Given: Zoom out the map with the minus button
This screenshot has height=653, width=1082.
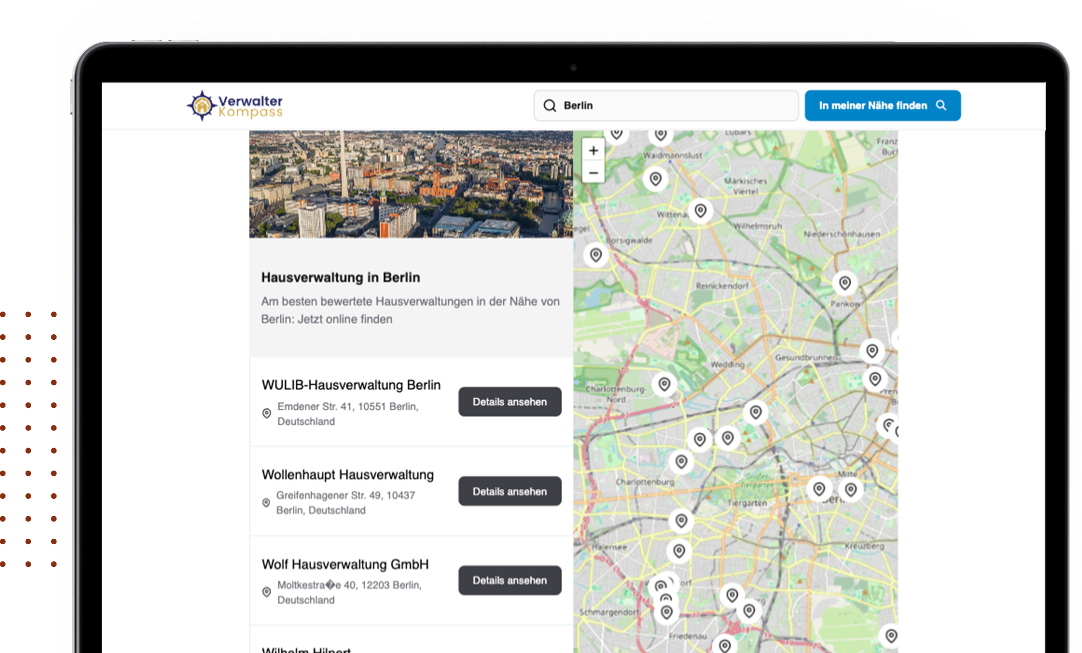Looking at the screenshot, I should 593,173.
